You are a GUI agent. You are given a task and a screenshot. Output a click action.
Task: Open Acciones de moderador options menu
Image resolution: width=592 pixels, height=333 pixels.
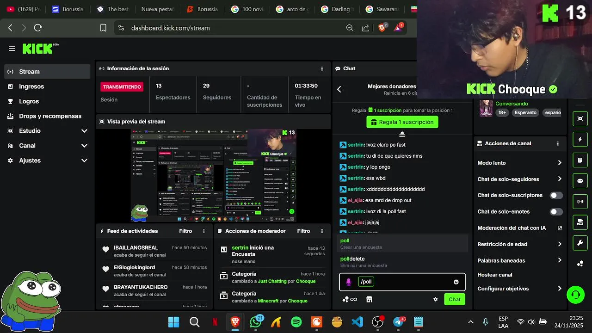(322, 231)
